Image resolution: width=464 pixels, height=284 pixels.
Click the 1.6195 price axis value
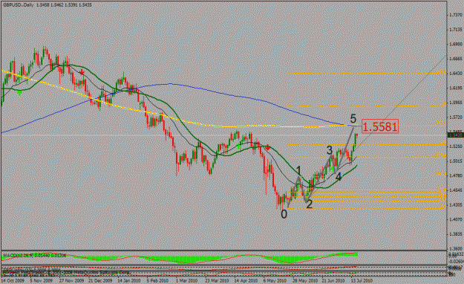456,88
